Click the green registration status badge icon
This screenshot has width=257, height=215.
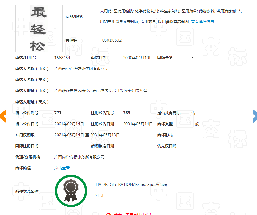pyautogui.click(x=71, y=191)
